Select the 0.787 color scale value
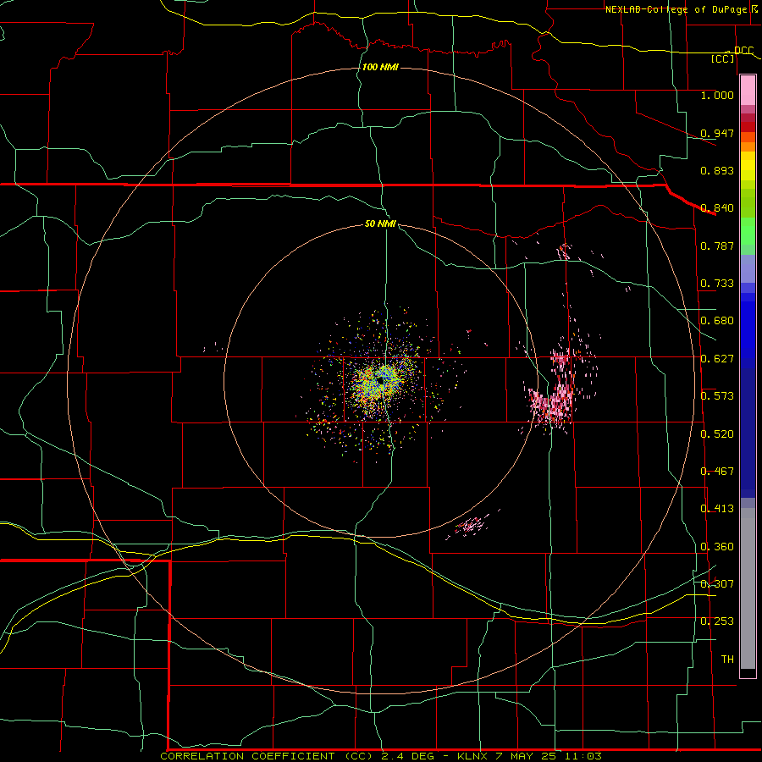 pos(717,246)
